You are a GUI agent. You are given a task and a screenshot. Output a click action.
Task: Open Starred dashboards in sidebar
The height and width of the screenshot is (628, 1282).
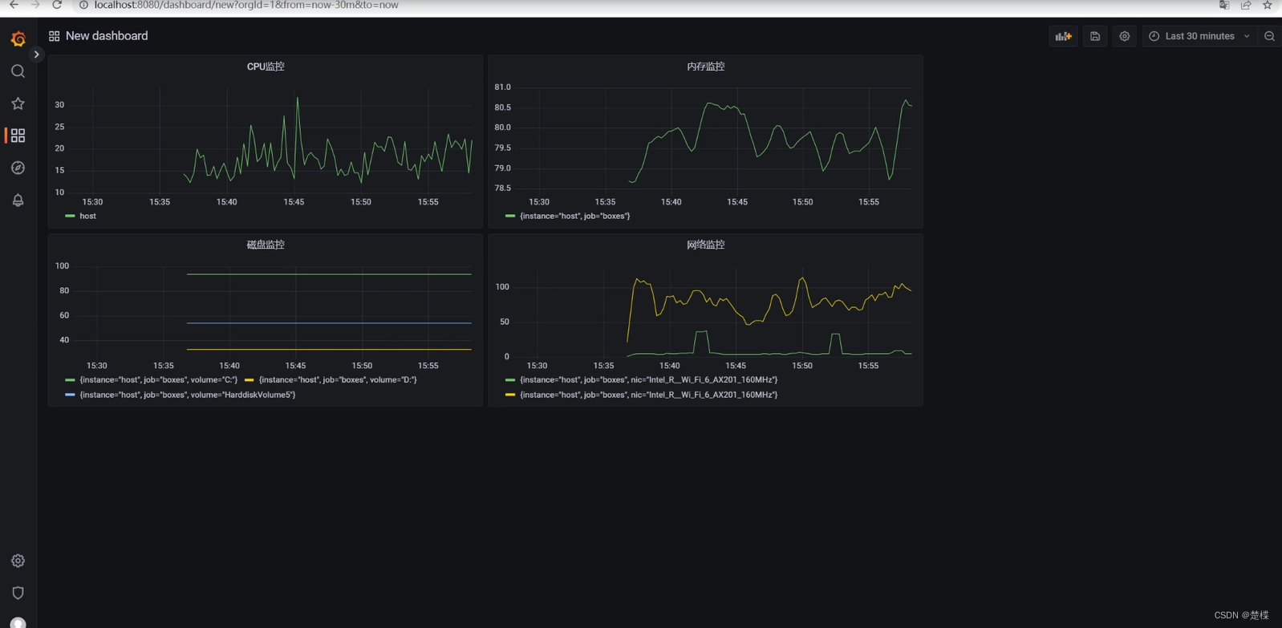point(18,103)
